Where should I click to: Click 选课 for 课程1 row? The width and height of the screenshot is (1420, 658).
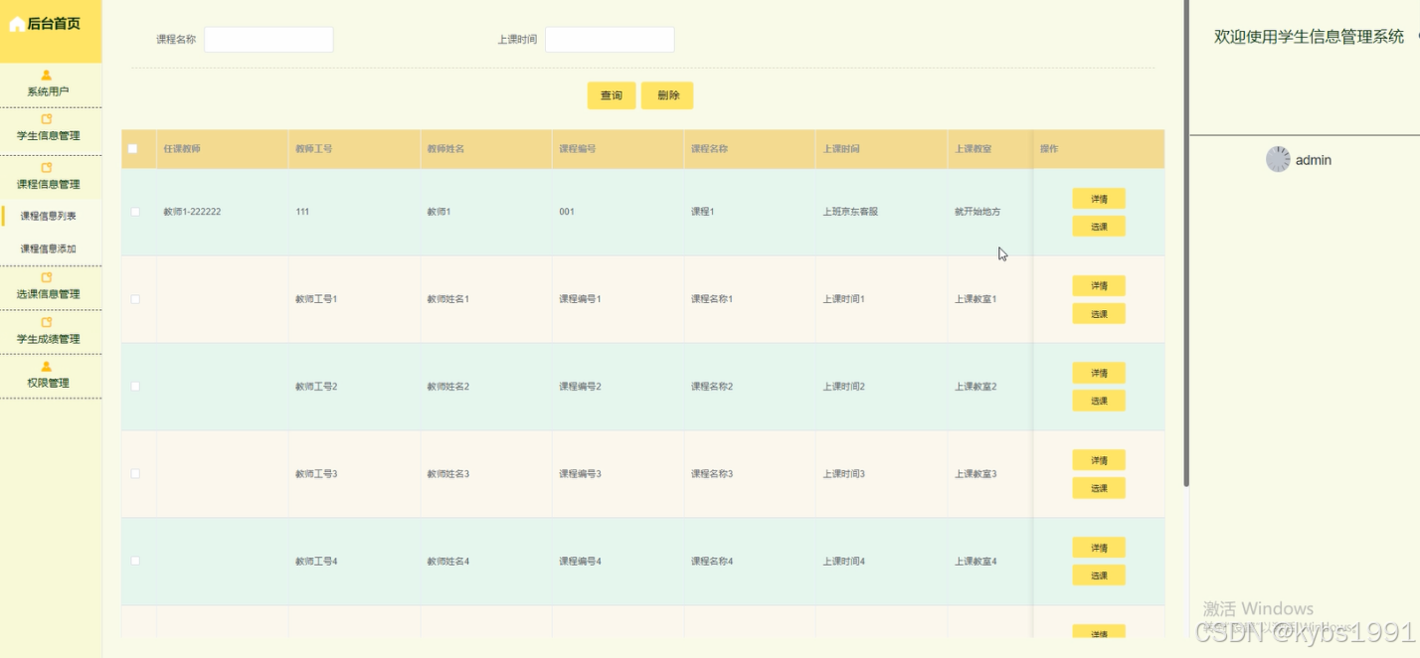[1099, 227]
